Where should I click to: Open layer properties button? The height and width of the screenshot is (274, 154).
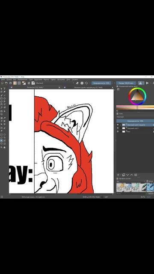pos(136,175)
